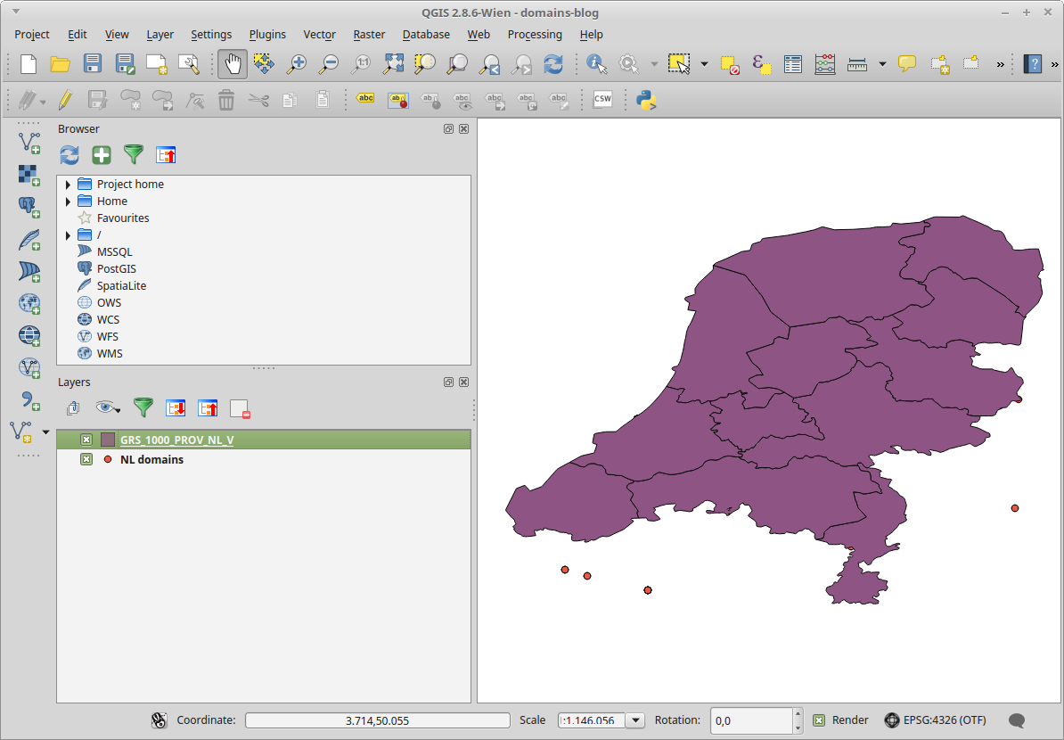Click the MetaSearch CSW toolbar icon
1064x740 pixels.
pyautogui.click(x=602, y=100)
